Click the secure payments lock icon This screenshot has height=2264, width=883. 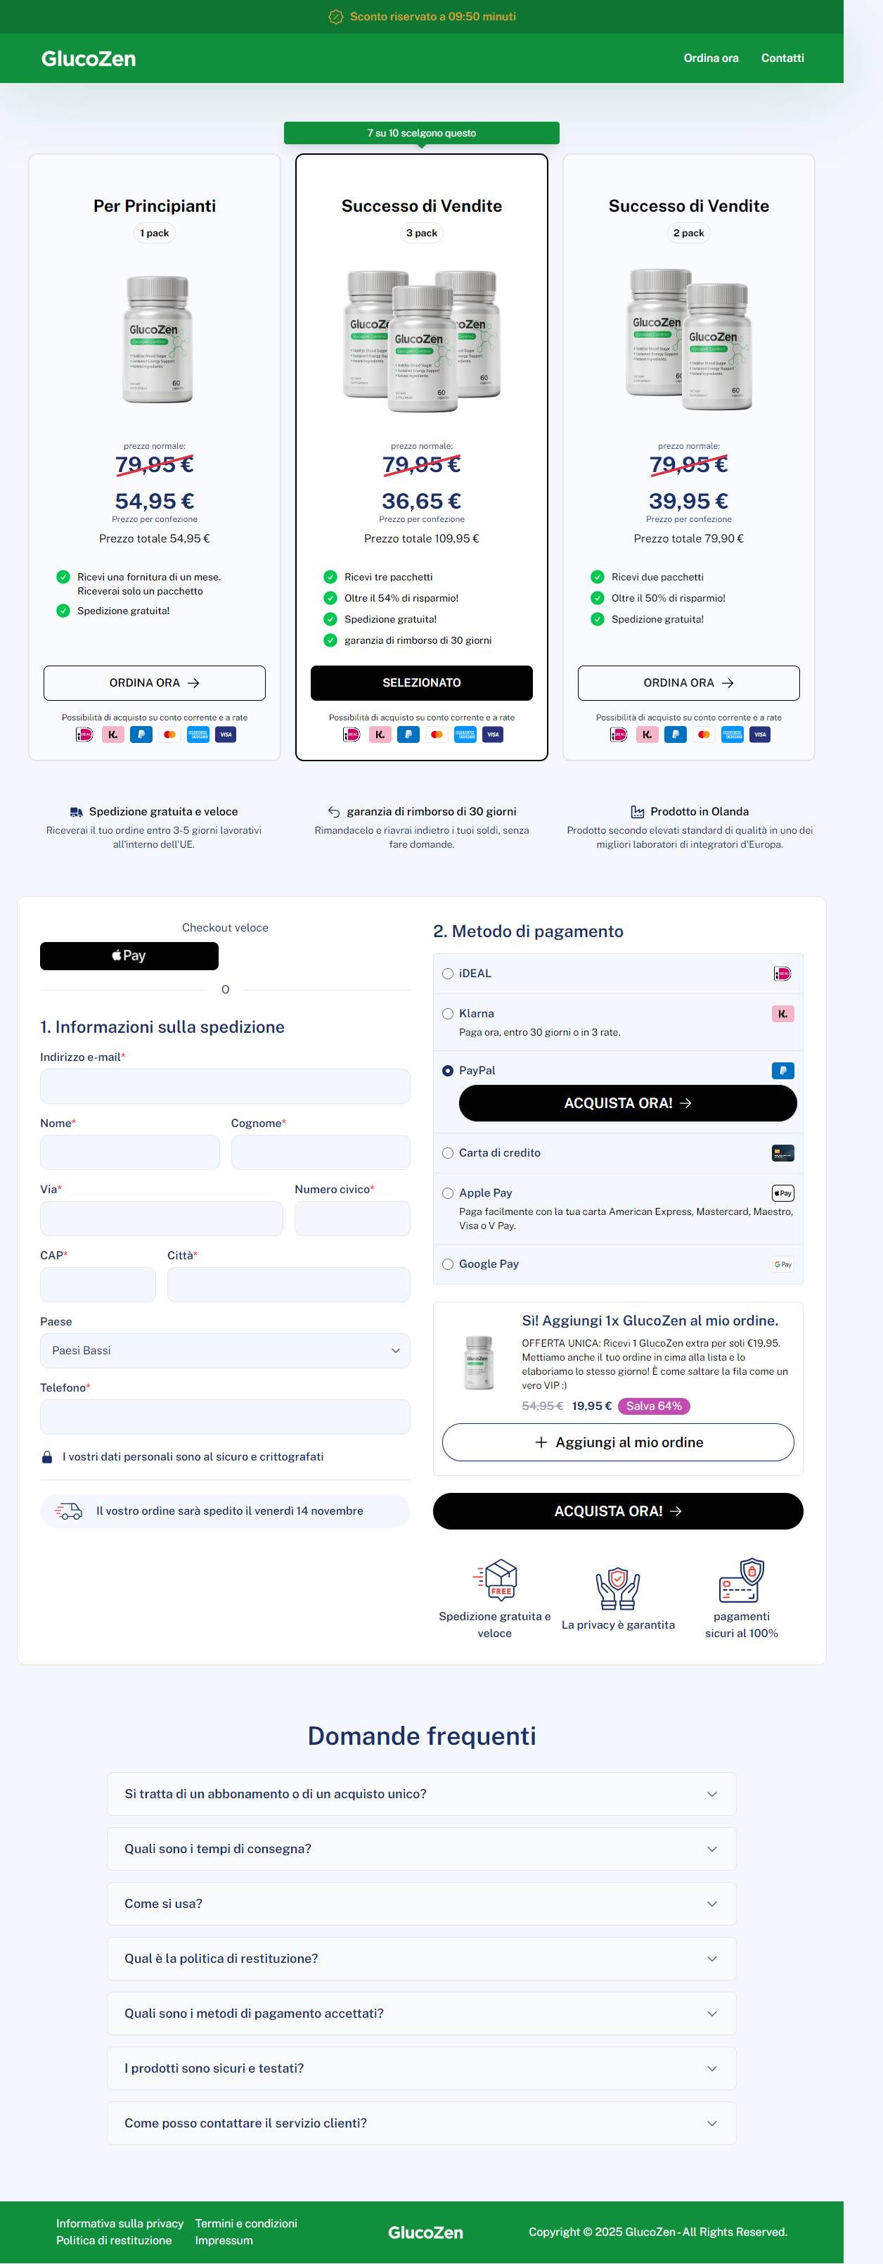click(742, 1579)
